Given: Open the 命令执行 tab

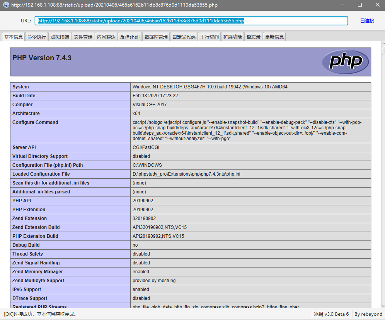Looking at the screenshot, I should [x=37, y=37].
